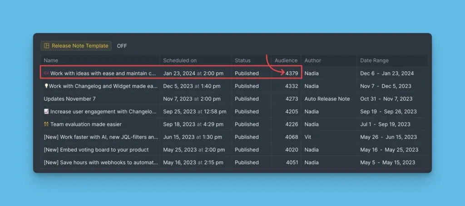Sort by the Scheduled on column header

point(180,60)
